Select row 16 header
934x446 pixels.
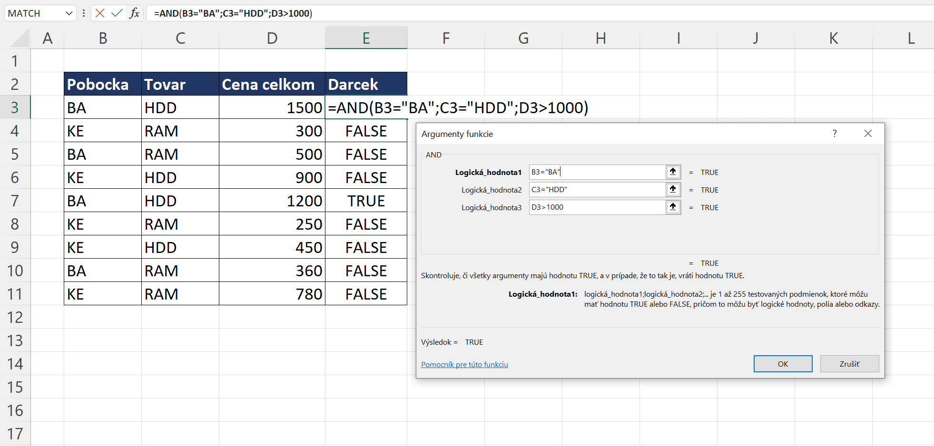[15, 410]
